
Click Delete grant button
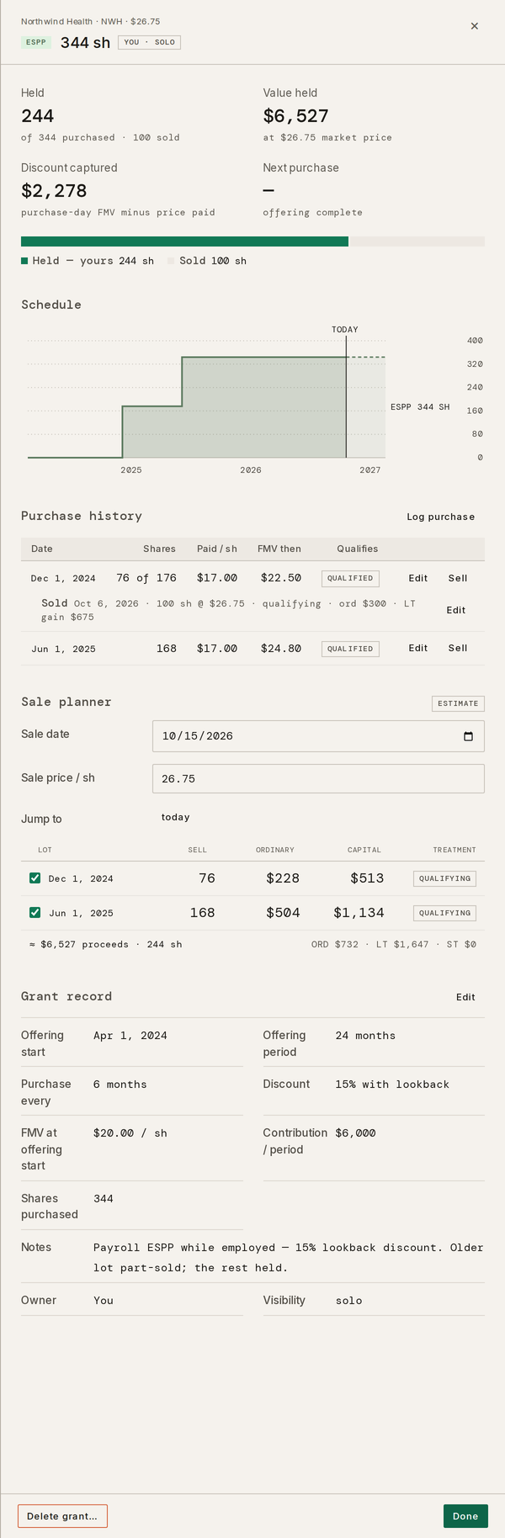pos(62,1516)
